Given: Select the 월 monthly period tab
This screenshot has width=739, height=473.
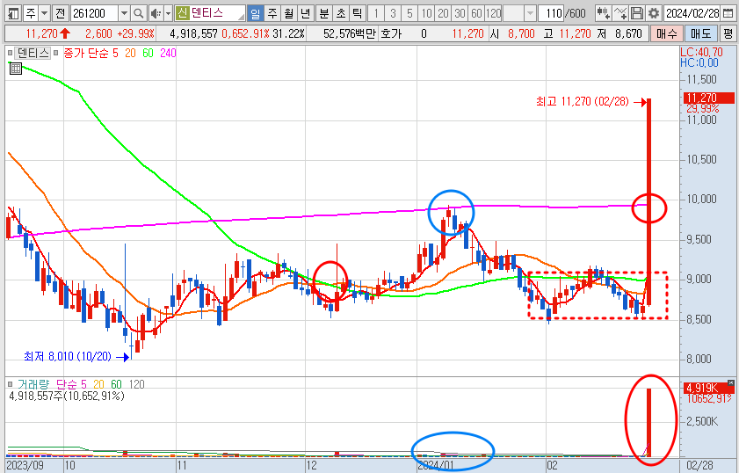Looking at the screenshot, I should pos(289,13).
